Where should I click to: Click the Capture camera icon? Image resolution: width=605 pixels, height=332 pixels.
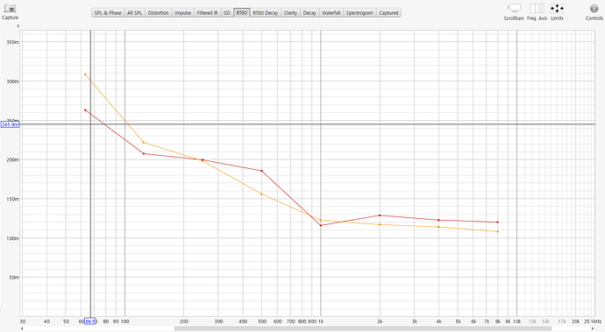tap(10, 9)
